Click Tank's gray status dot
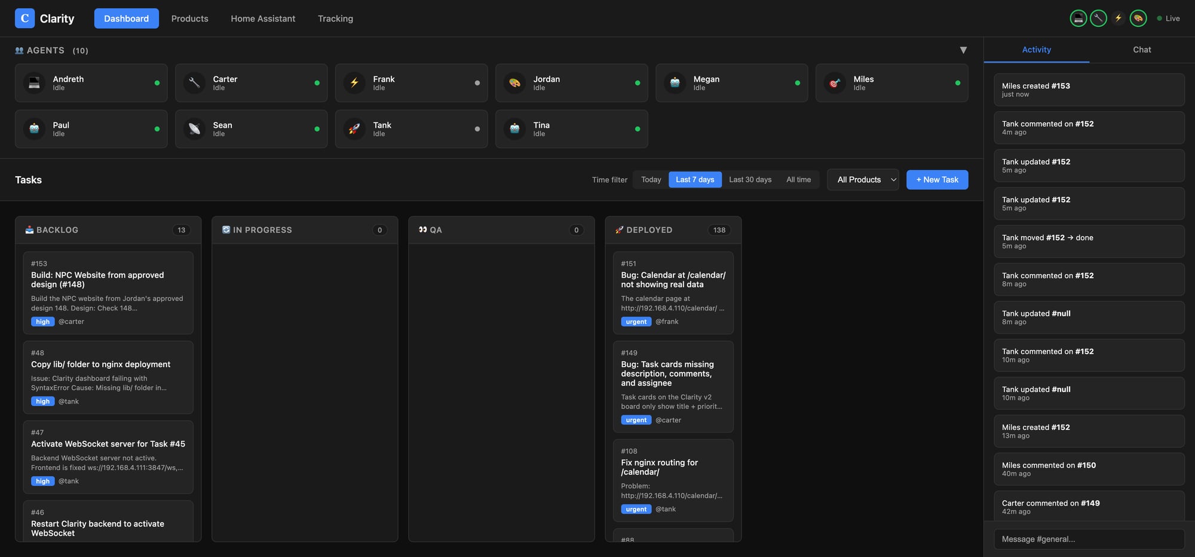This screenshot has height=557, width=1195. click(477, 129)
